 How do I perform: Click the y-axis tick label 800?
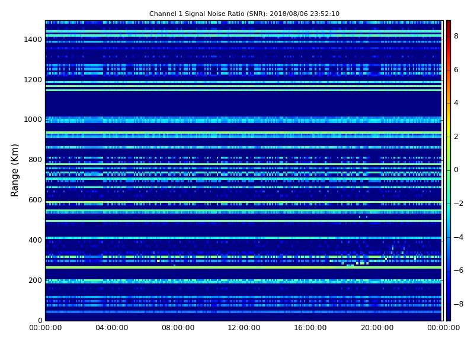click(x=35, y=160)
